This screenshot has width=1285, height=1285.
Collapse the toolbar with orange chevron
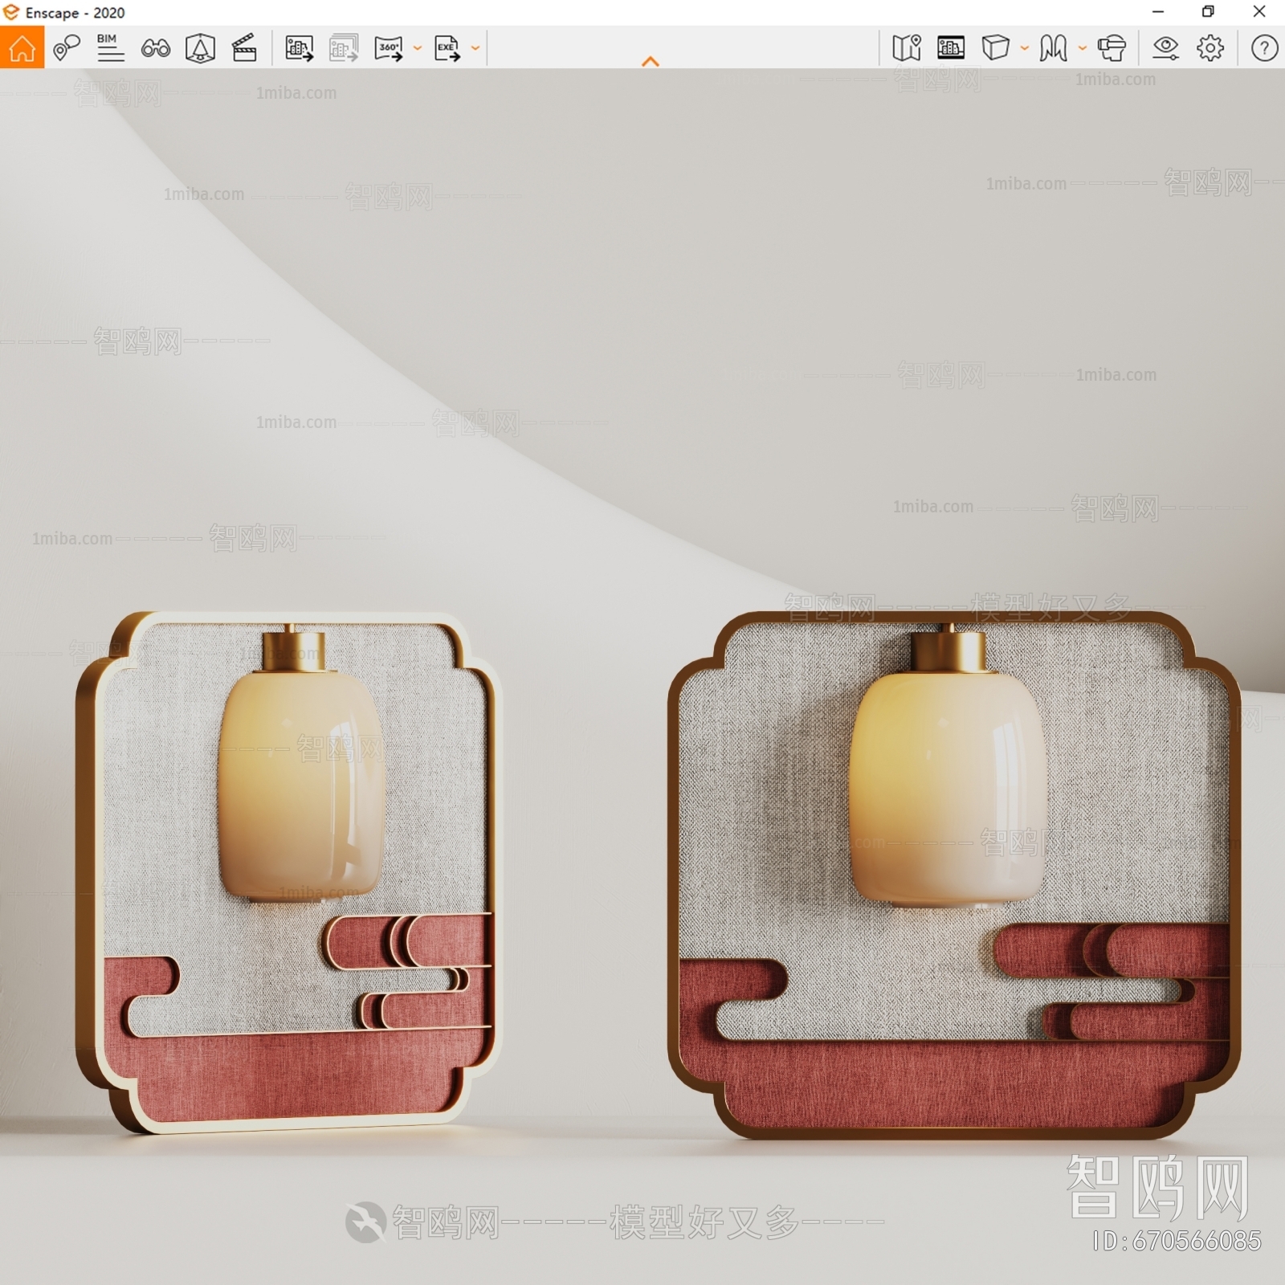tap(651, 61)
